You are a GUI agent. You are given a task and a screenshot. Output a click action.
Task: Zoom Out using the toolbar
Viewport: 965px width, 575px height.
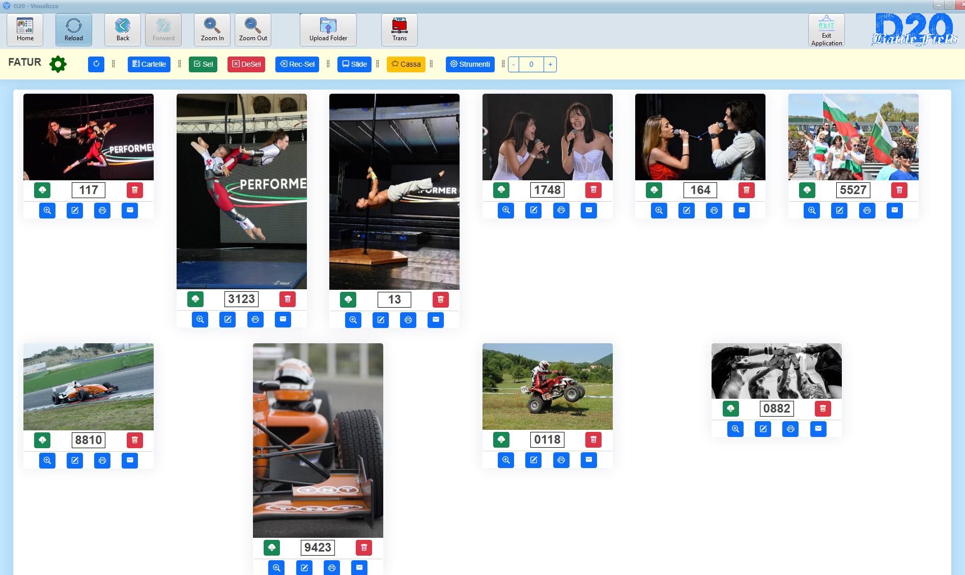coord(253,30)
